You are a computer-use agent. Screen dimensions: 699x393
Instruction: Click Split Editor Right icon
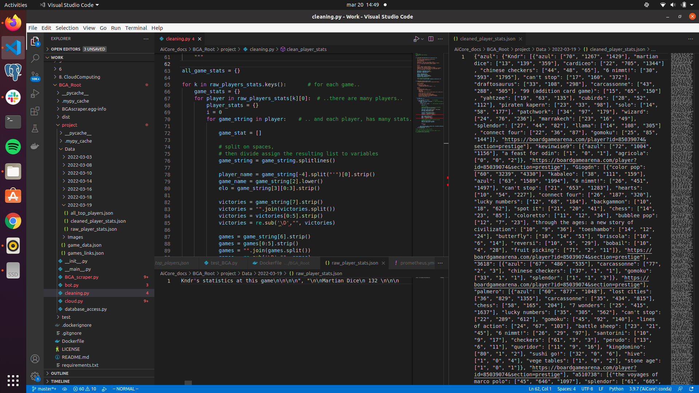[431, 39]
